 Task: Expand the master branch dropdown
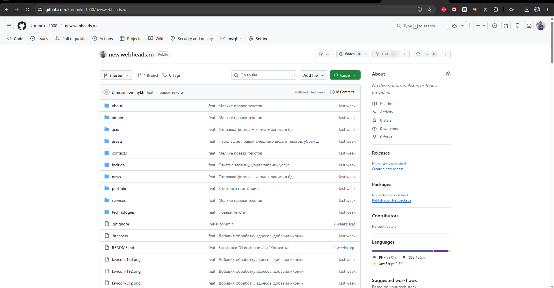coord(116,75)
